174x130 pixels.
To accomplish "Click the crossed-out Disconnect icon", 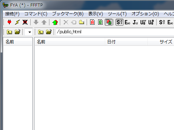I will coord(25,22).
